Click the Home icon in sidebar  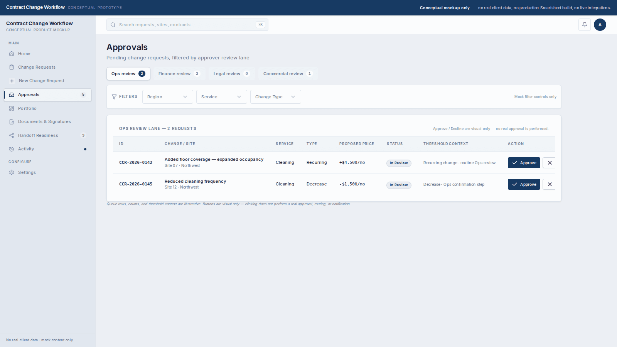(12, 54)
